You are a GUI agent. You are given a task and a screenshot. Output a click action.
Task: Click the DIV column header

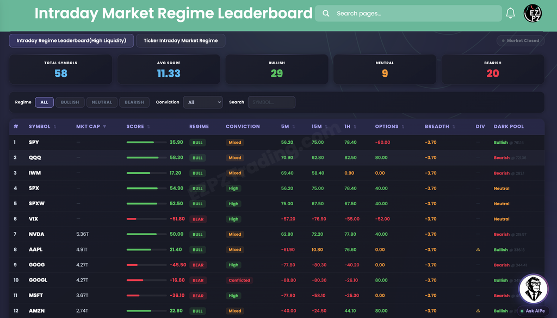coord(480,126)
